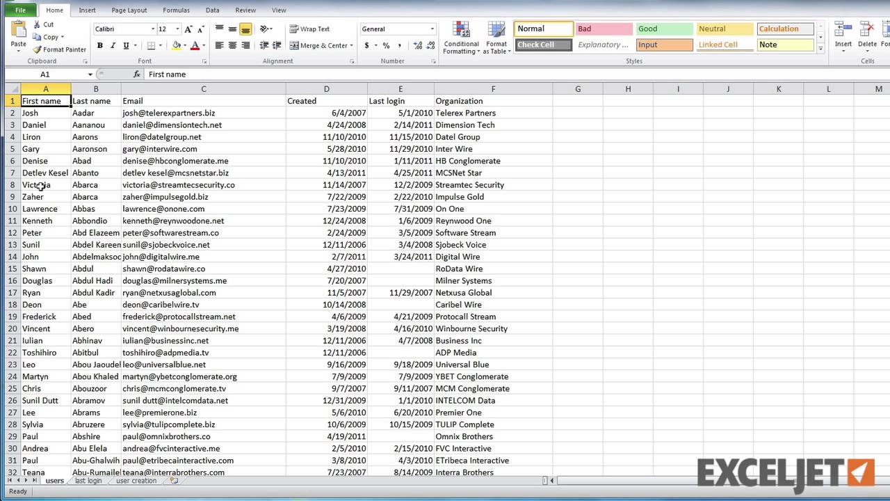Toggle Bottom Align (highlighted)
The image size is (890, 501).
[245, 29]
